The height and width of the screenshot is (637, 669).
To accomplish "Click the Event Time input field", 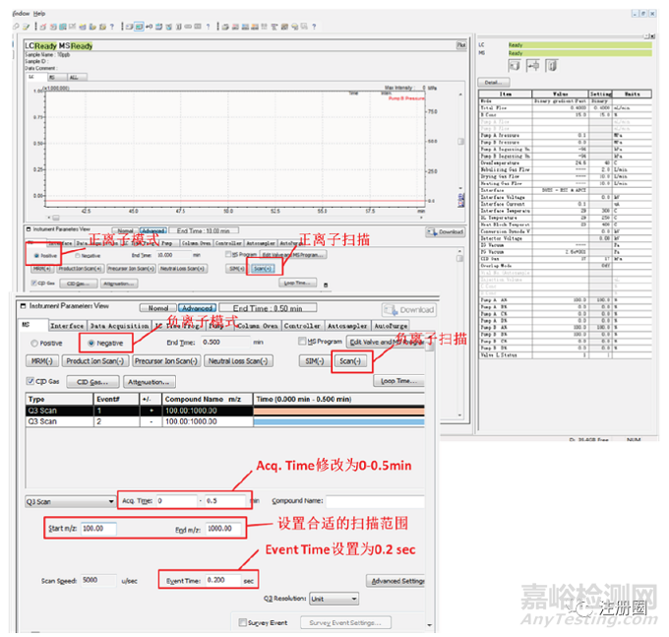I will coord(221,581).
